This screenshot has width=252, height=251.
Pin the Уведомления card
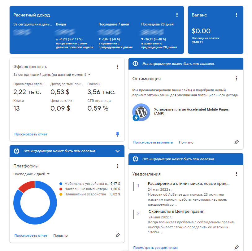(236, 247)
